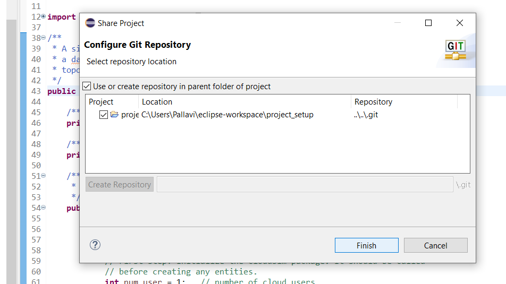The image size is (506, 284).
Task: Click the GIT repository wizard icon
Action: pos(456,50)
